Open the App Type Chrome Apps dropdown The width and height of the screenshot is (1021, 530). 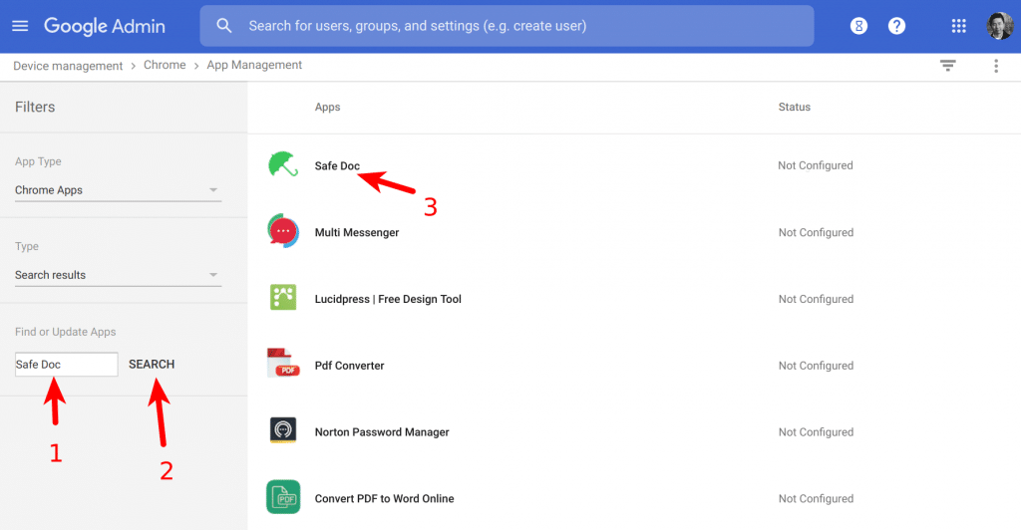(118, 190)
